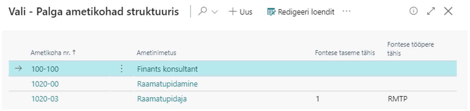470x111 pixels.
Task: Click the Raamatupidamine title link
Action: coord(167,84)
